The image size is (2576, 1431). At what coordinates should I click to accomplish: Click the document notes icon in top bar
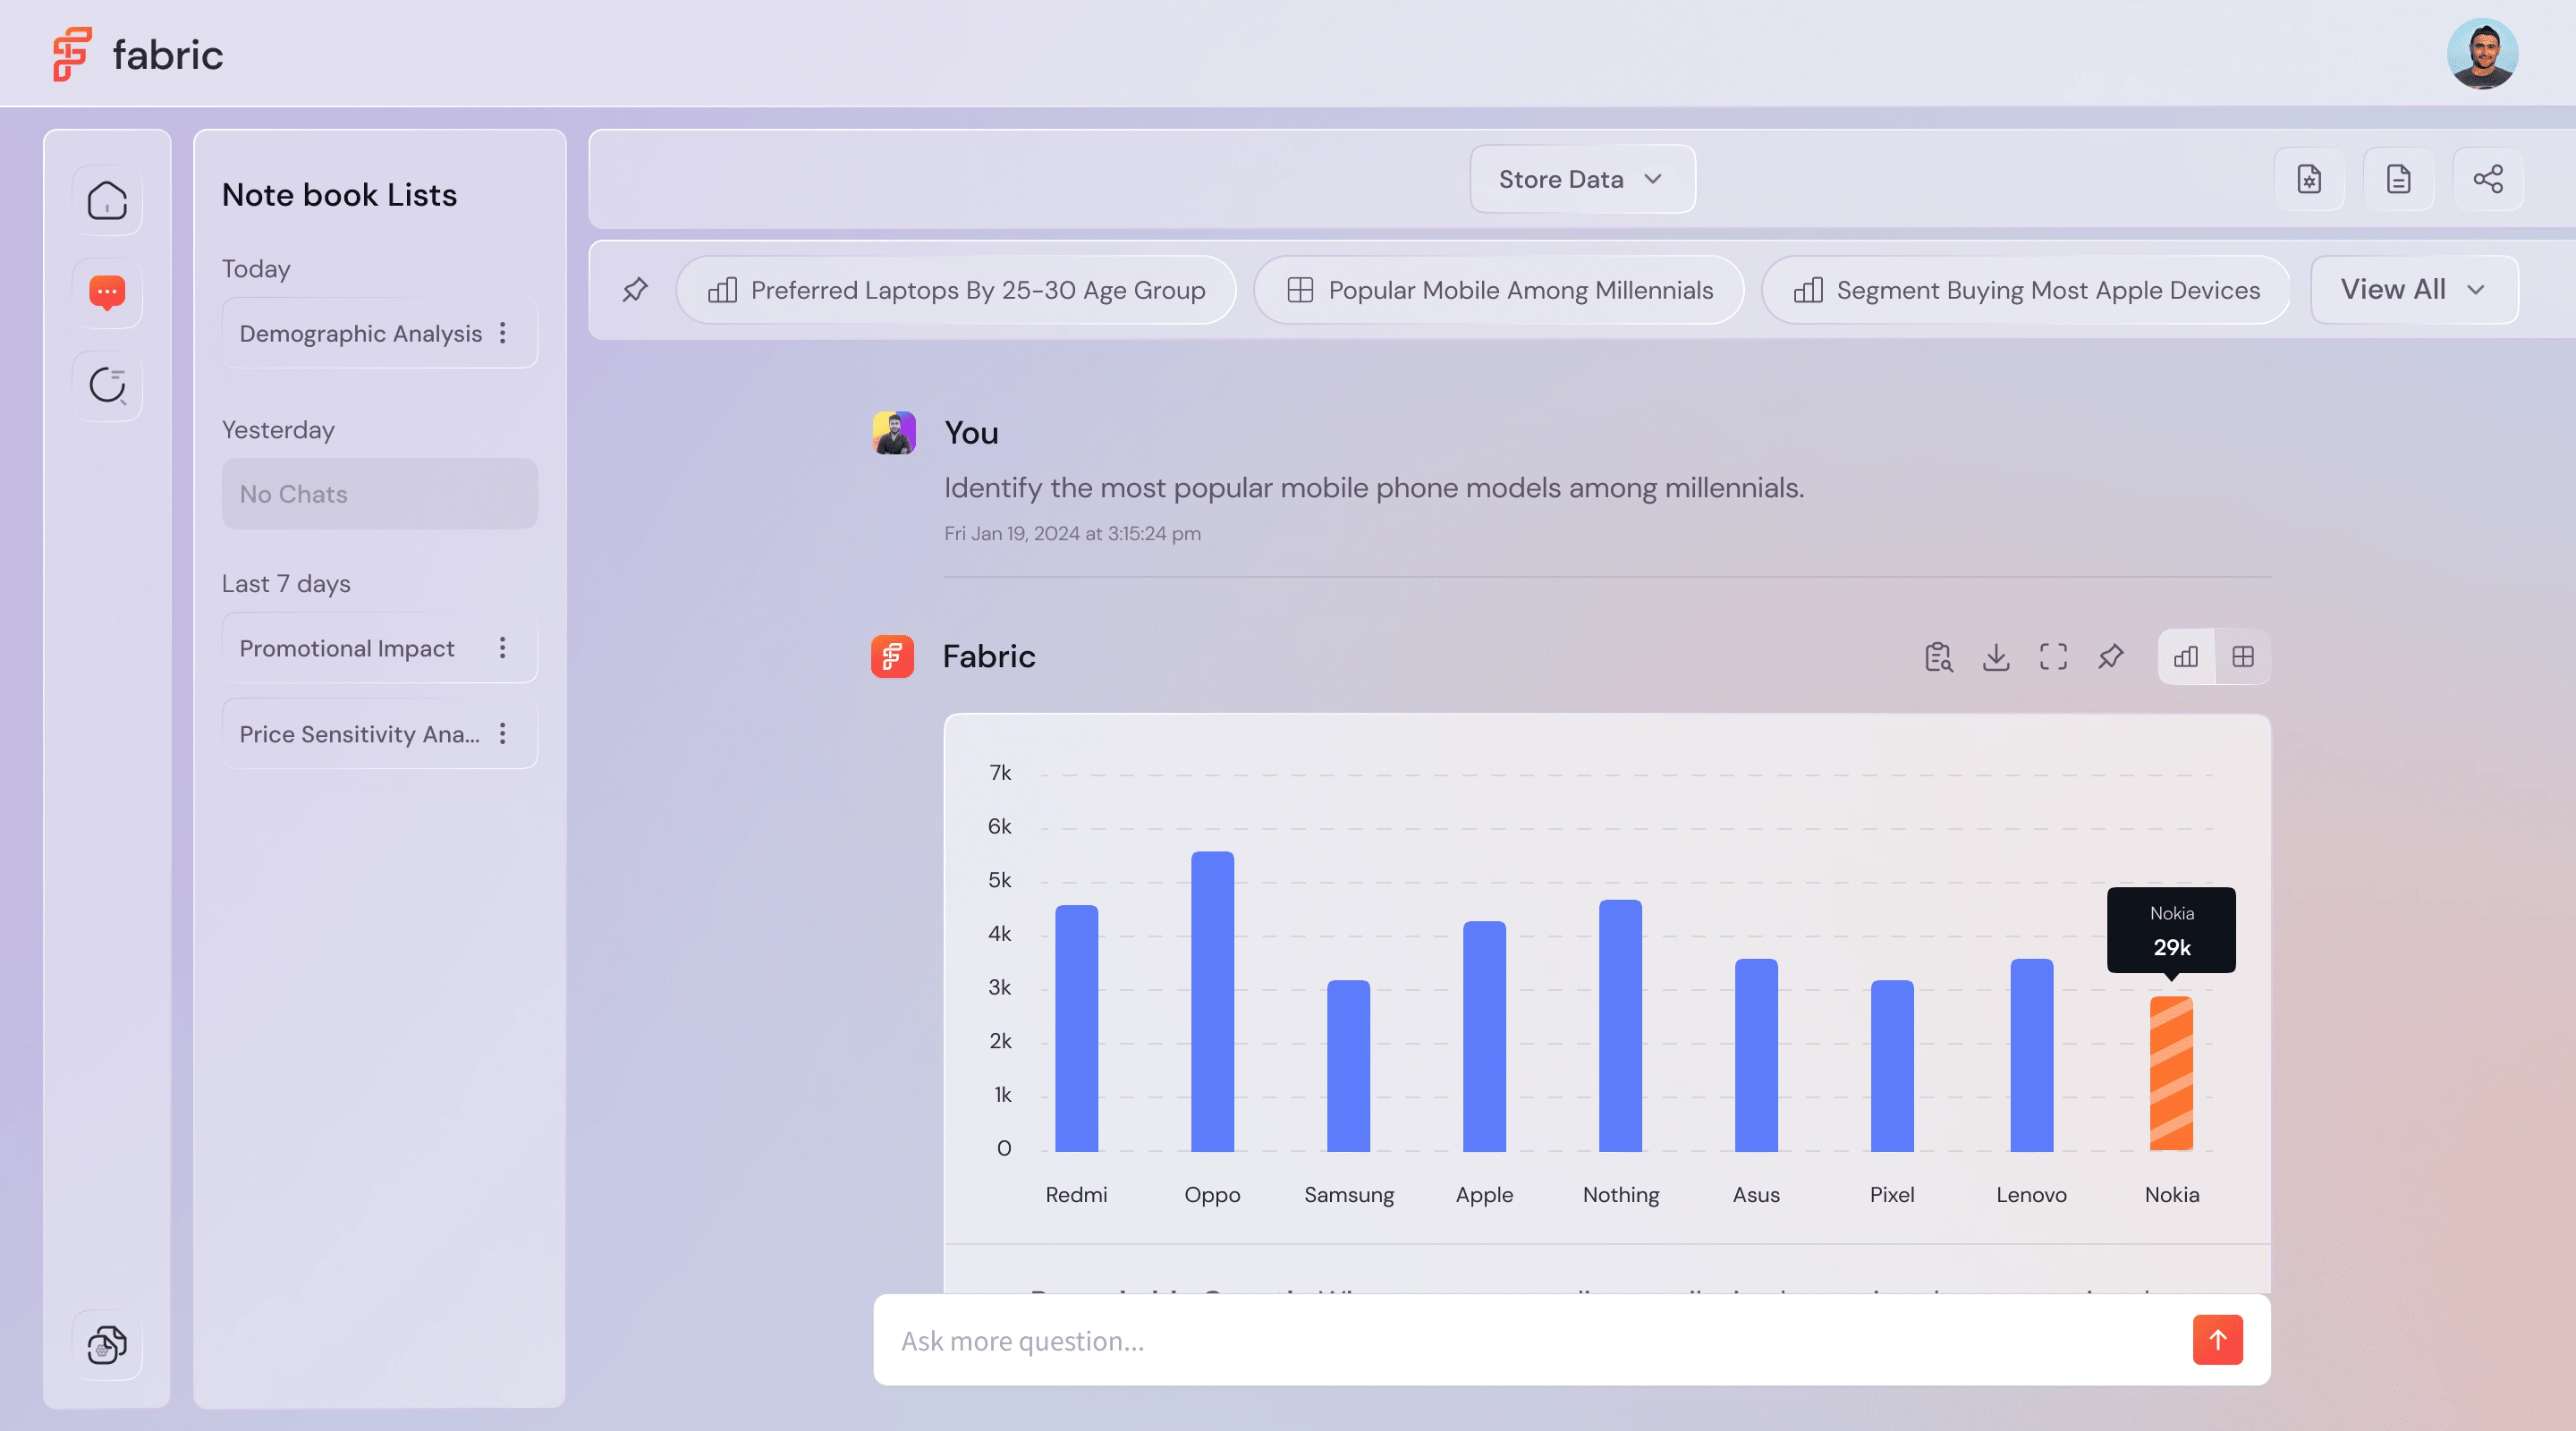pos(2398,179)
